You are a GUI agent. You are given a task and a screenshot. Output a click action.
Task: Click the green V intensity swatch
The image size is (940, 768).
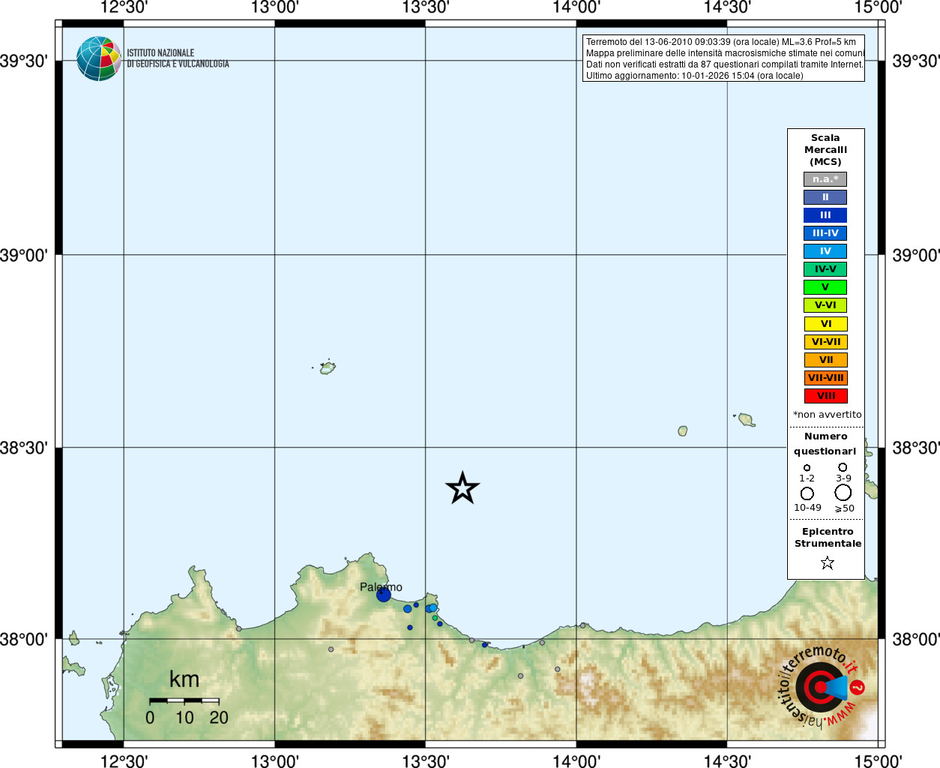click(825, 287)
